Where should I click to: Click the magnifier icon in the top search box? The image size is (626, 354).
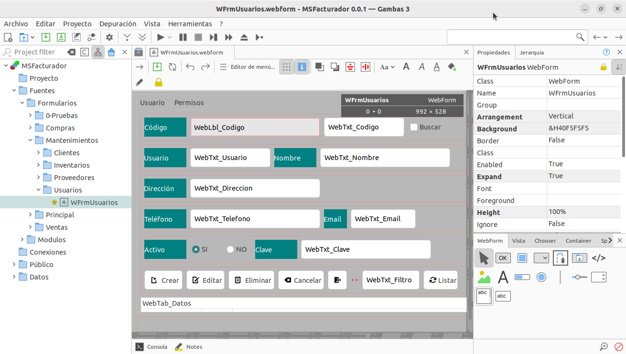click(580, 37)
